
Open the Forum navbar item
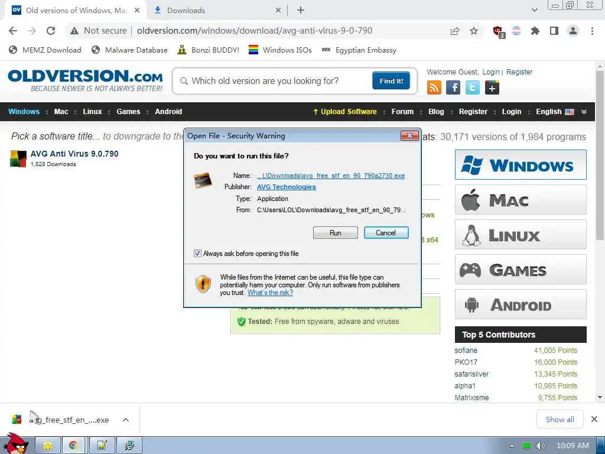402,112
